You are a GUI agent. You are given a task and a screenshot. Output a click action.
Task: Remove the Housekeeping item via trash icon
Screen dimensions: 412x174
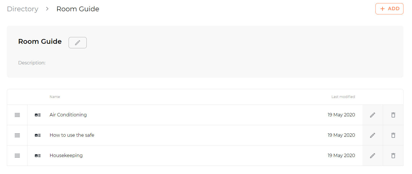393,156
